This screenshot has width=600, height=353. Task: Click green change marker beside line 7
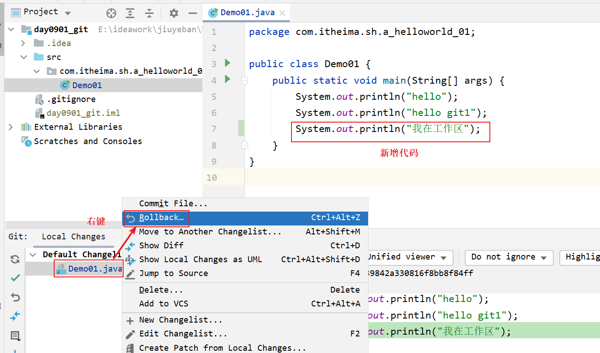241,128
